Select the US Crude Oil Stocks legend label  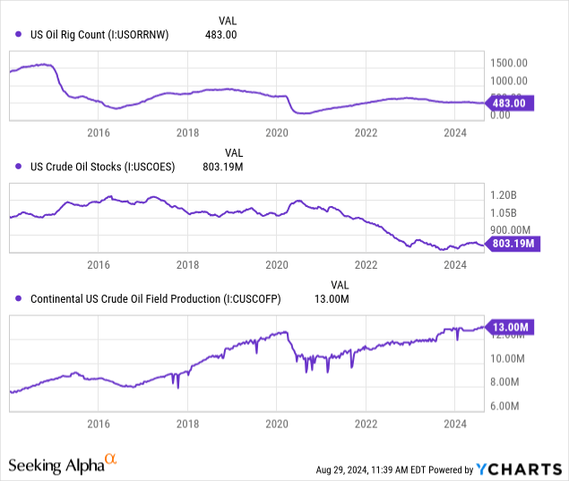[x=102, y=166]
